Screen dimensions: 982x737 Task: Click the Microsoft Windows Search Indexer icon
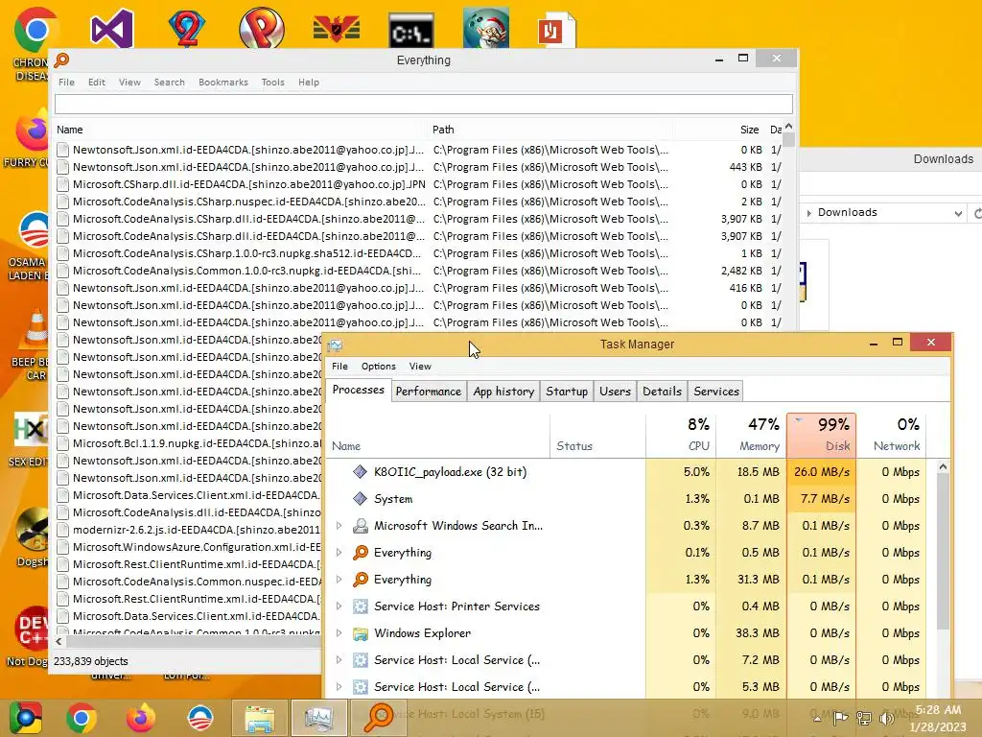click(x=361, y=526)
